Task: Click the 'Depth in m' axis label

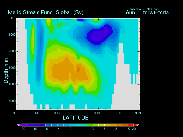Action: [6, 70]
